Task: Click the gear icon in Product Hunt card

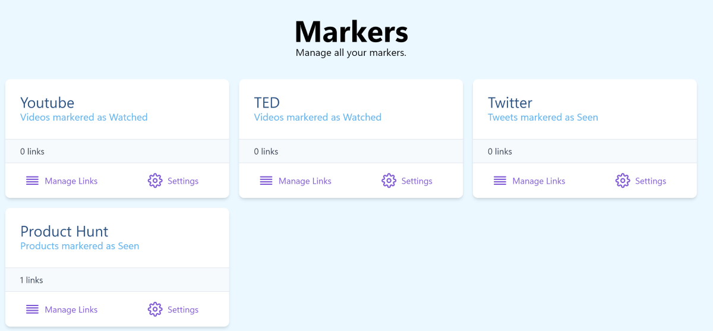Action: point(155,310)
